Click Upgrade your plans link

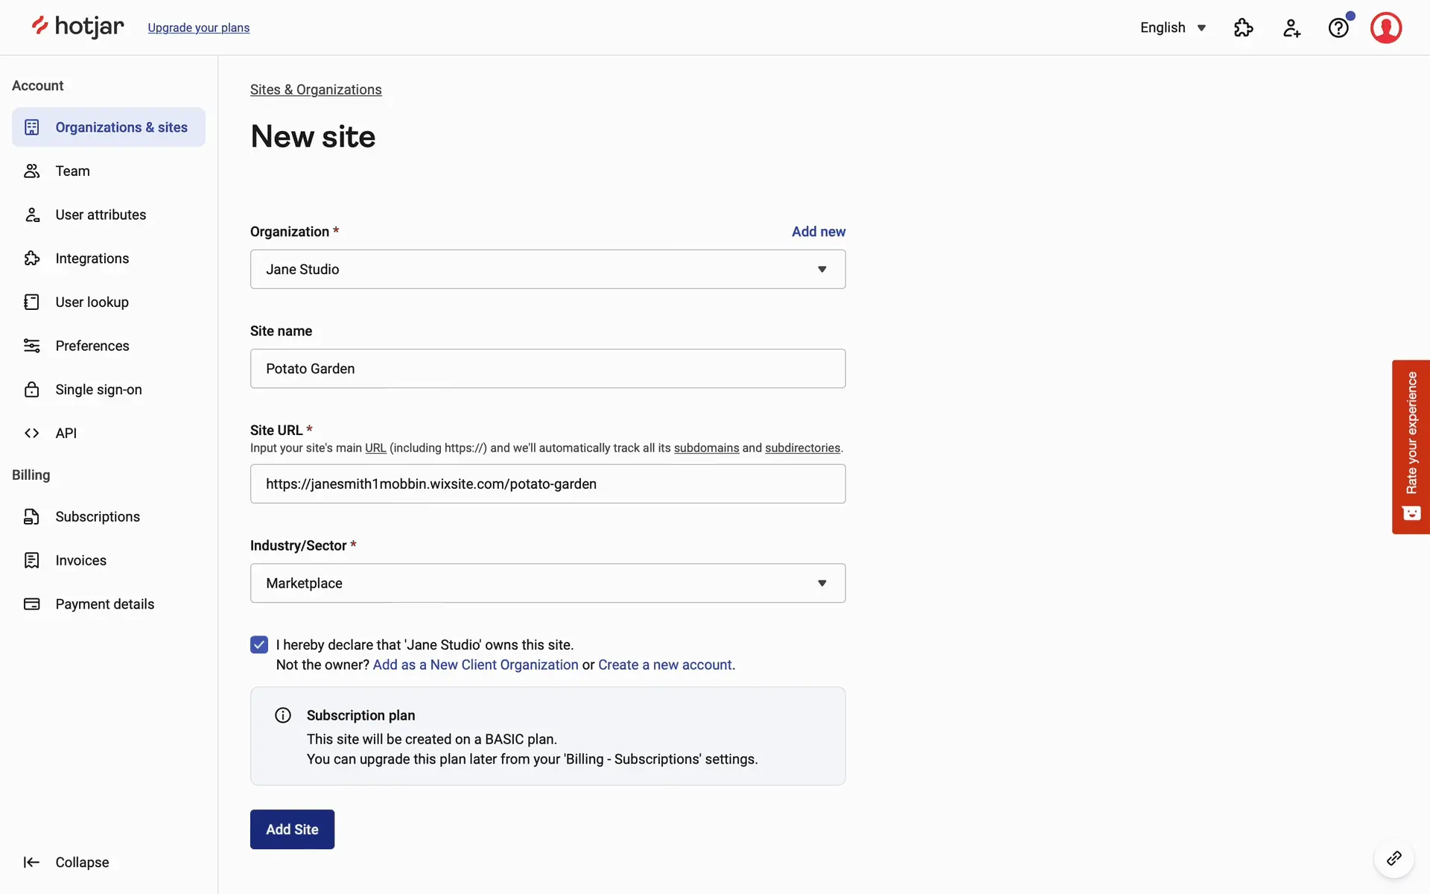pyautogui.click(x=198, y=28)
